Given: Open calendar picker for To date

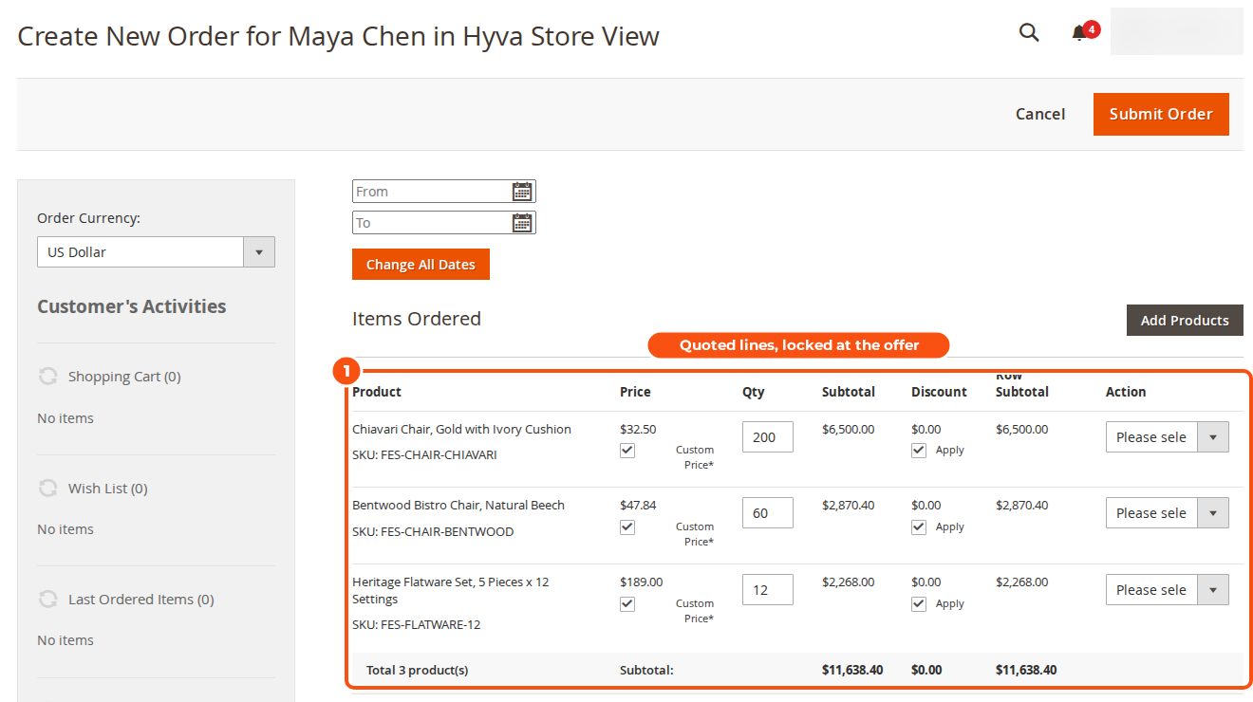Looking at the screenshot, I should [522, 223].
